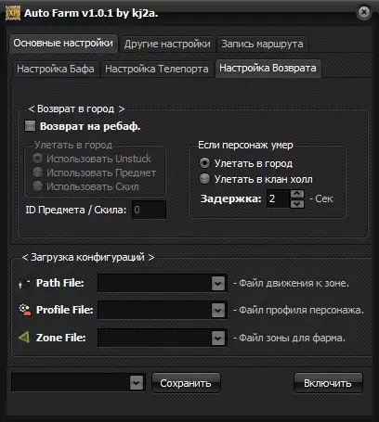Viewport: 379px width, 422px height.
Task: Expand the Path File dropdown
Action: click(218, 283)
